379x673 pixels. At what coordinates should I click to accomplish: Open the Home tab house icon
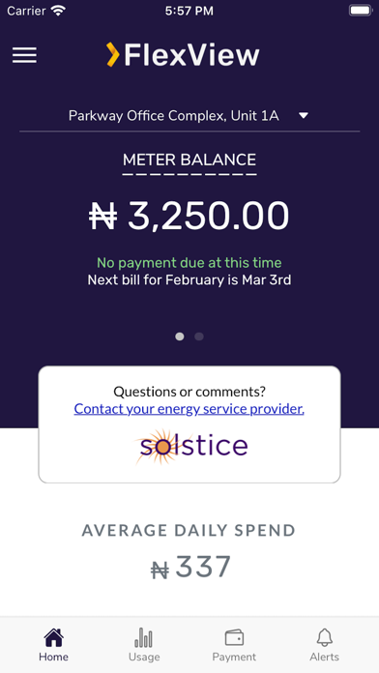click(53, 638)
